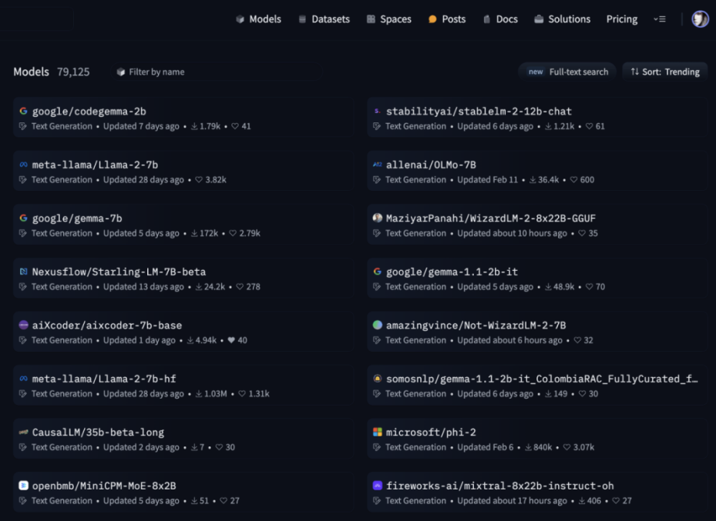Click the openbmb logo on MiniCPM-MoE card
Image resolution: width=716 pixels, height=521 pixels.
(x=24, y=486)
